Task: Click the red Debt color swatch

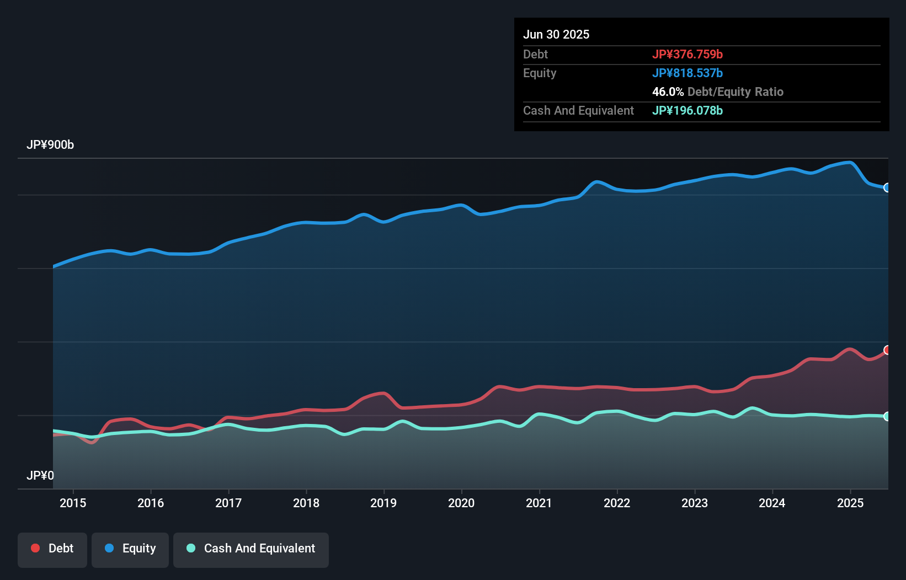Action: pos(35,548)
